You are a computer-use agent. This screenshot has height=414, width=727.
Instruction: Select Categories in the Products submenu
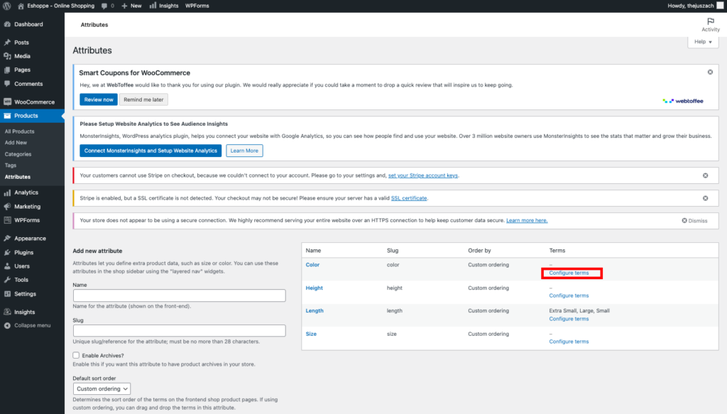coord(18,154)
